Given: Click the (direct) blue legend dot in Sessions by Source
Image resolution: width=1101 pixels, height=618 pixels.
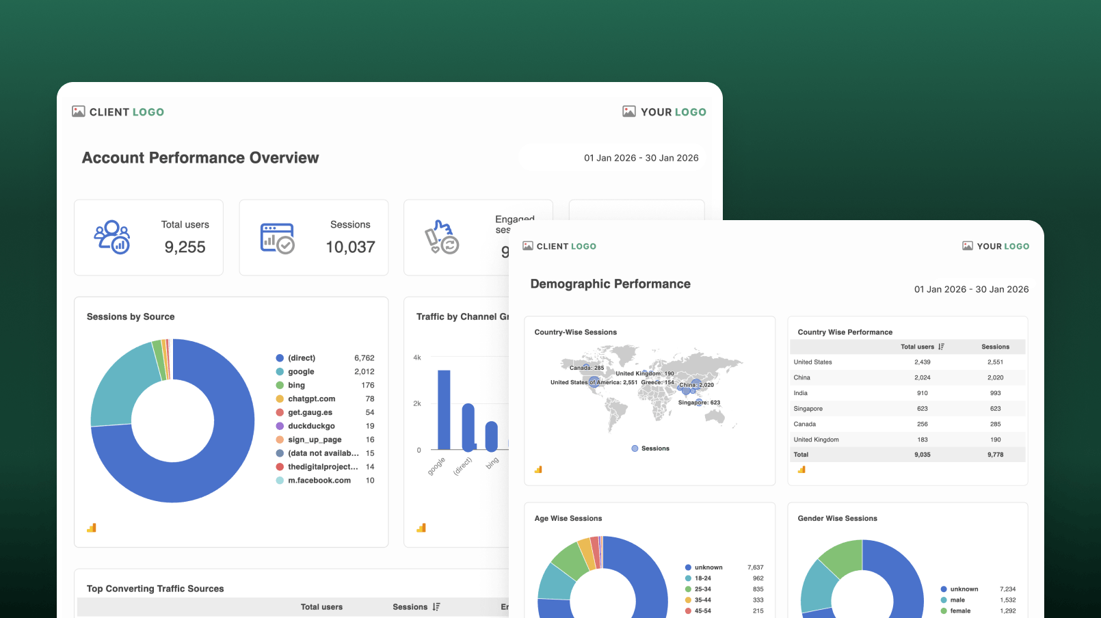Looking at the screenshot, I should [x=280, y=358].
